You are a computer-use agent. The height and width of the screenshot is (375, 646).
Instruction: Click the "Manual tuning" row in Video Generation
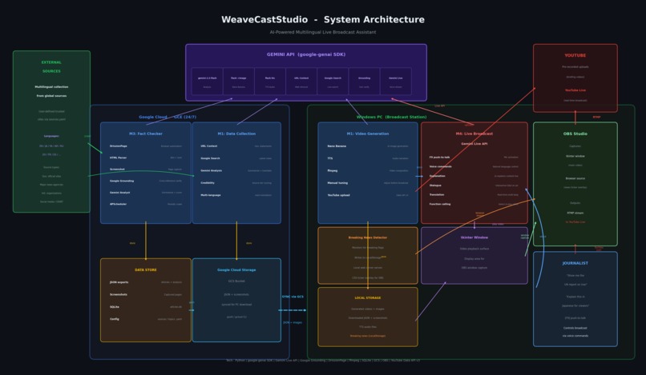pos(368,183)
